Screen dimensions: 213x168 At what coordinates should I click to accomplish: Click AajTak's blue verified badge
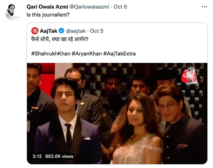tap(62, 31)
